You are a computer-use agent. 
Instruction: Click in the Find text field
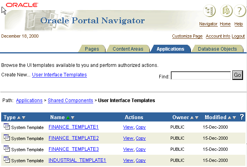200,75
